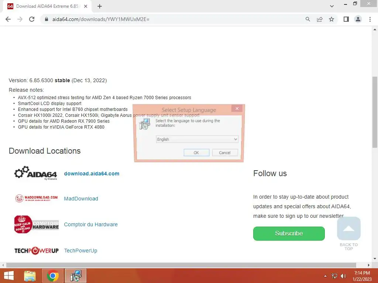Click SmartCool LCD display support note
The width and height of the screenshot is (378, 283).
[x=49, y=104]
